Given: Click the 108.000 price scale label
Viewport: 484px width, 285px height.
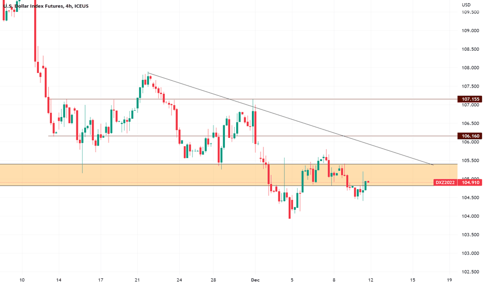Looking at the screenshot, I should (x=470, y=68).
